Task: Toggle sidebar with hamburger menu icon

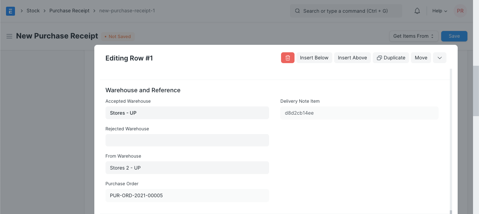Action: pos(9,36)
